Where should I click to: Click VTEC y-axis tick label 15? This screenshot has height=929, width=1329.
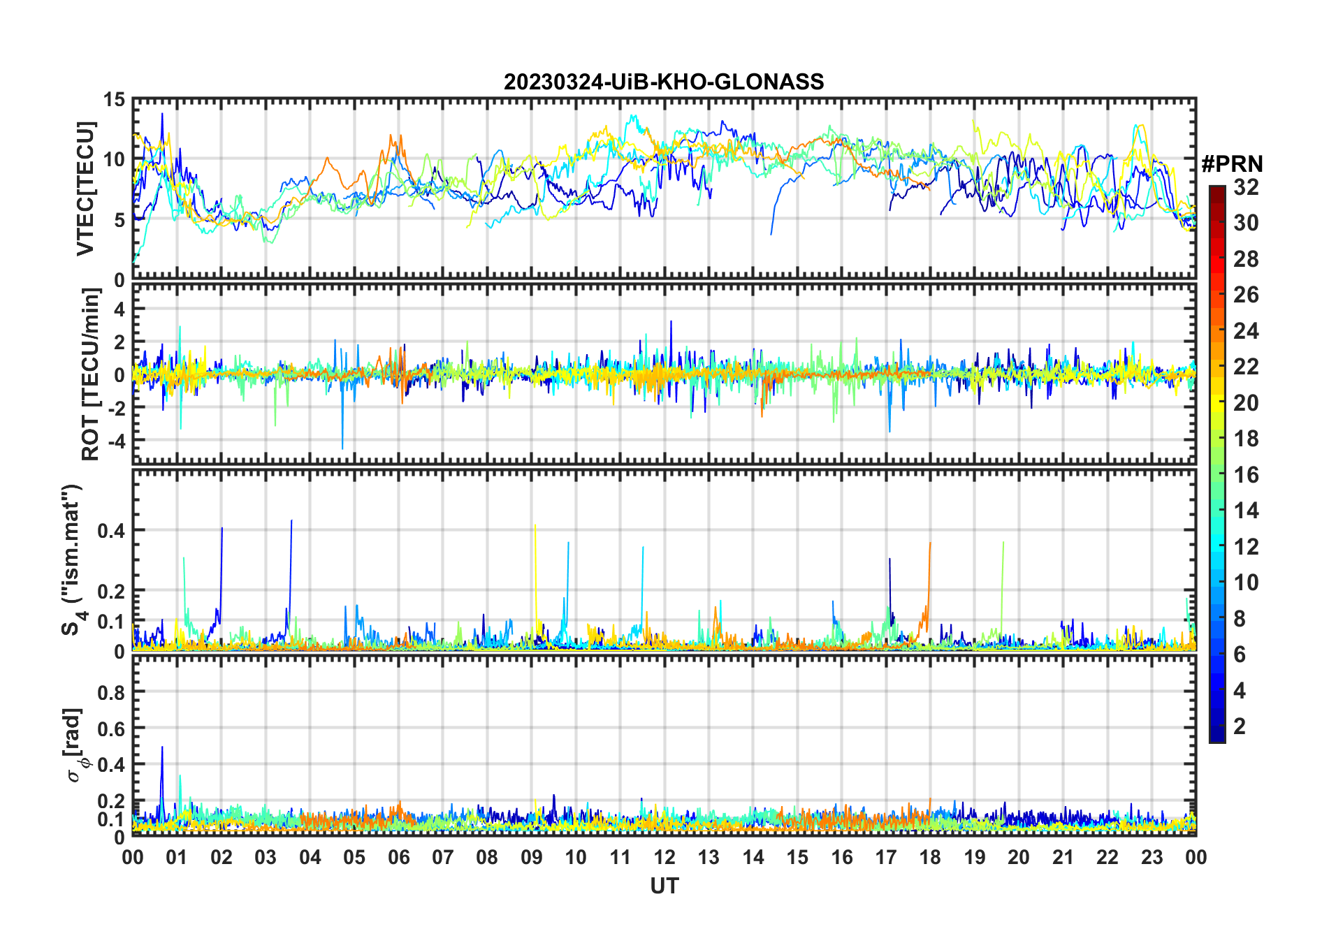click(114, 100)
